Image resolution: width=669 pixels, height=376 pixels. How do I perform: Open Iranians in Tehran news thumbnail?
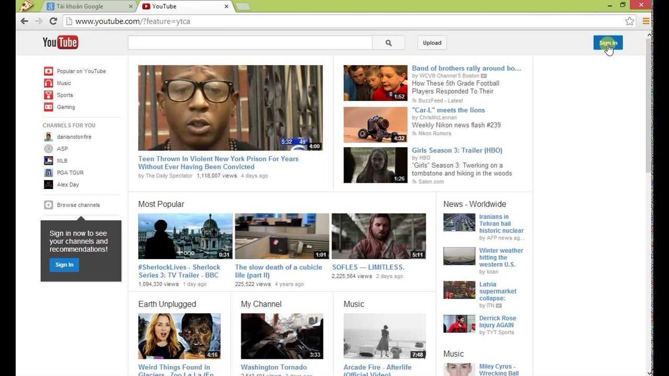tap(459, 222)
